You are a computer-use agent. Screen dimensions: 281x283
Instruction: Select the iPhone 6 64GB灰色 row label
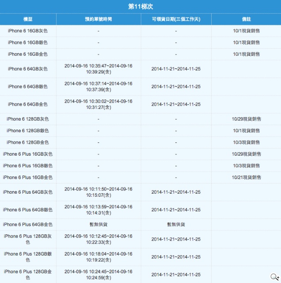pyautogui.click(x=28, y=69)
